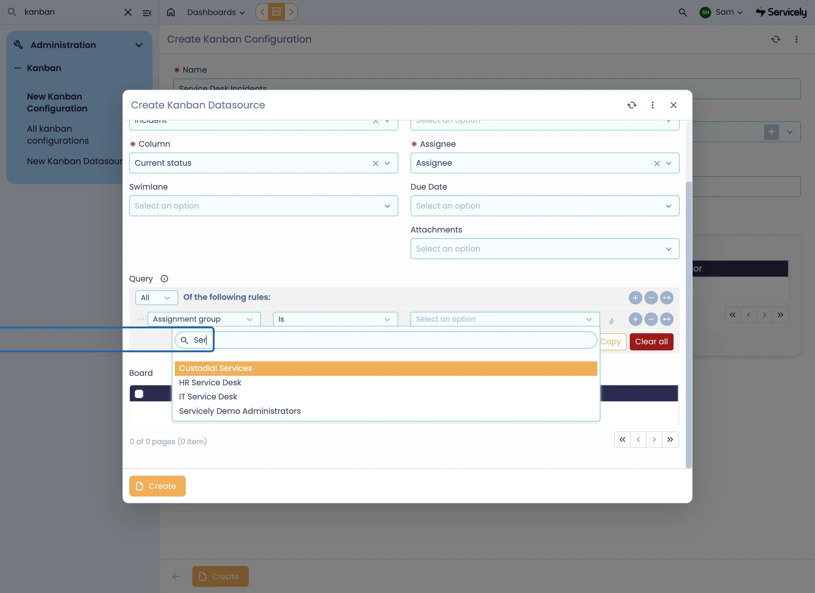Collapse the sidebar navigation menu
This screenshot has height=593, width=815.
click(x=147, y=13)
